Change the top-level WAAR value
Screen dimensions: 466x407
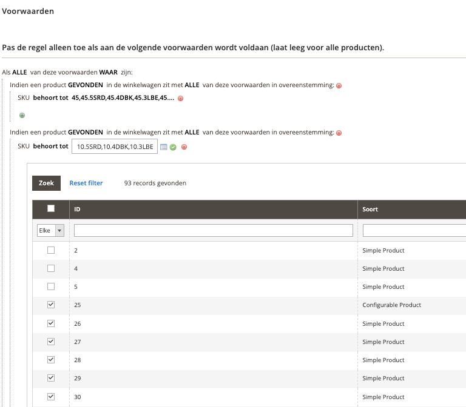coord(108,73)
